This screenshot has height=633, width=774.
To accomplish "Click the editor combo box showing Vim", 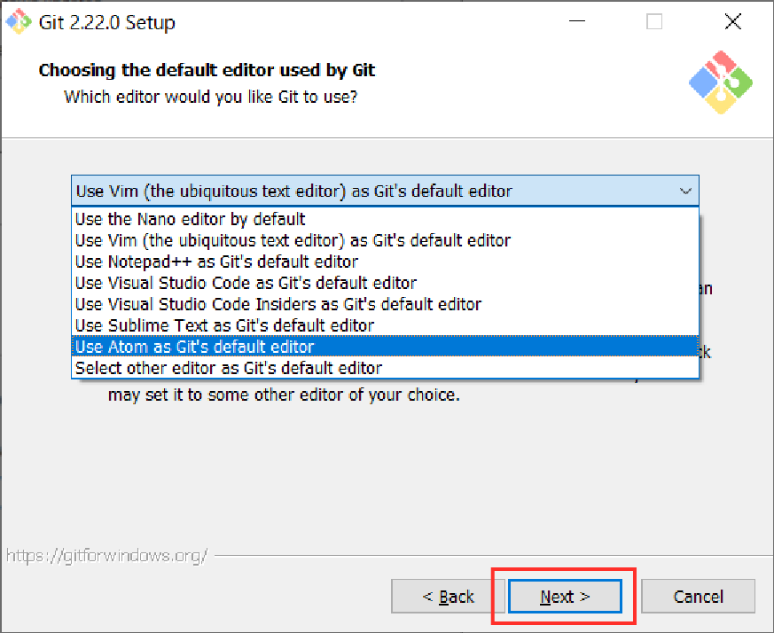I will click(x=372, y=191).
